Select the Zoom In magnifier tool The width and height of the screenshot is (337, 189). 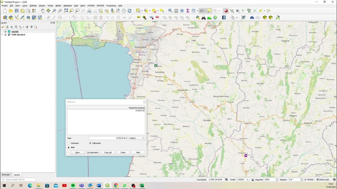pyautogui.click(x=54, y=11)
